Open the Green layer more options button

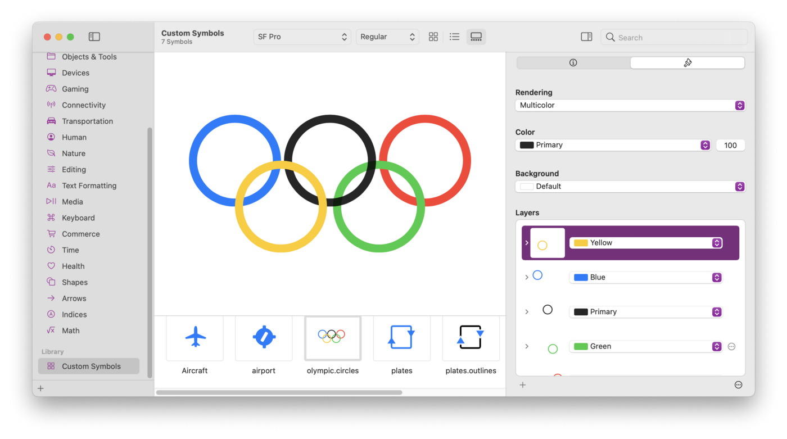[x=731, y=347]
